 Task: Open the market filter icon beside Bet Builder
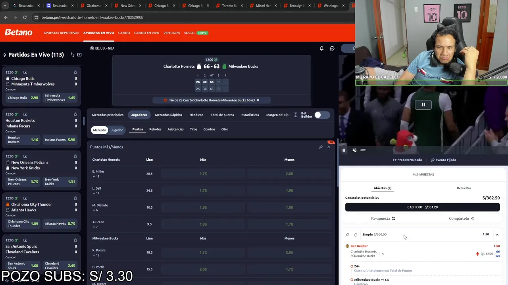(x=296, y=115)
